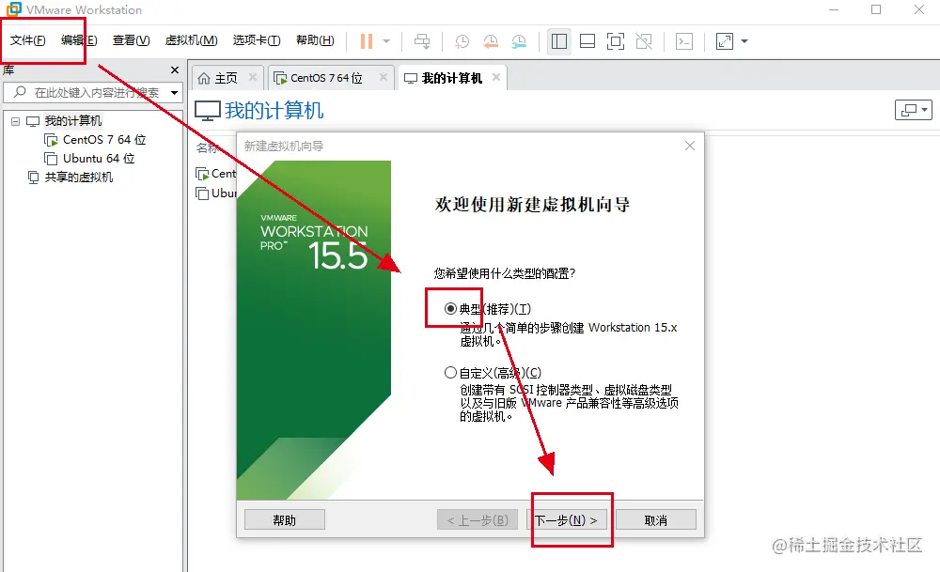The height and width of the screenshot is (572, 940).
Task: Open the snapshot manager icon
Action: (x=519, y=40)
